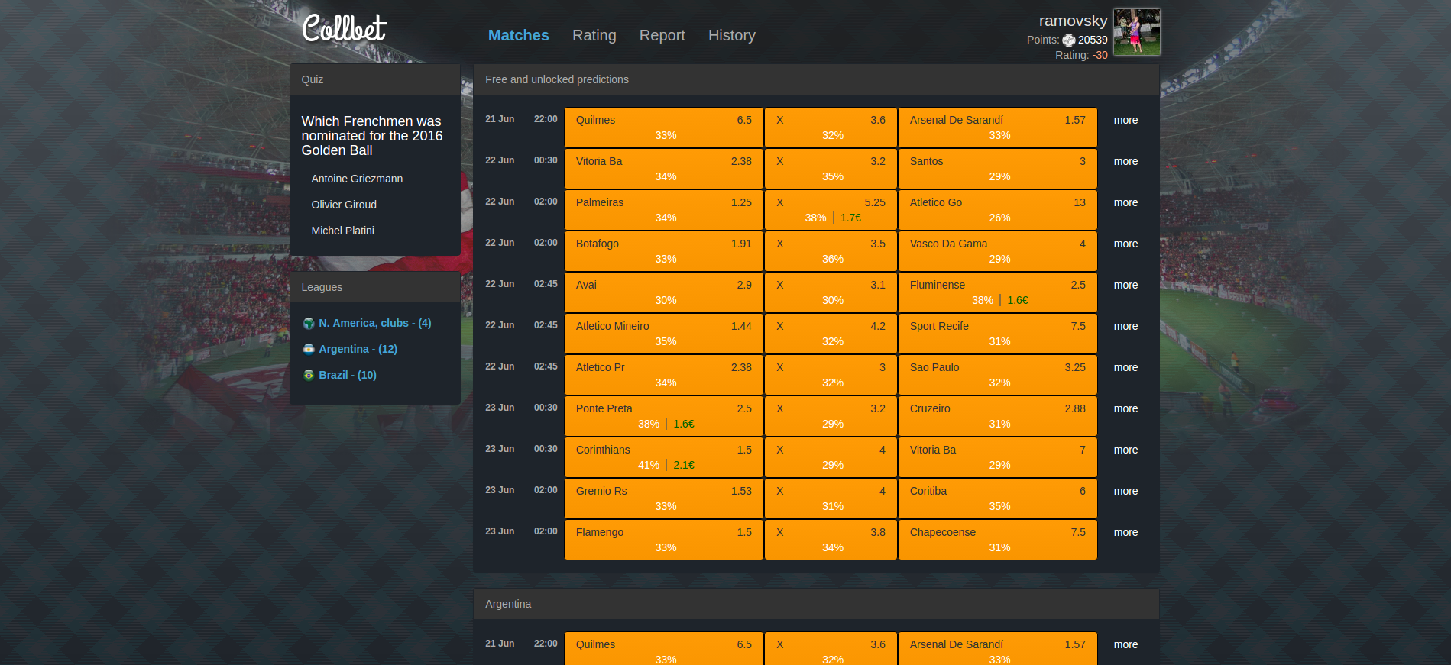Open ramovsky's profile avatar
The height and width of the screenshot is (665, 1451).
point(1137,32)
